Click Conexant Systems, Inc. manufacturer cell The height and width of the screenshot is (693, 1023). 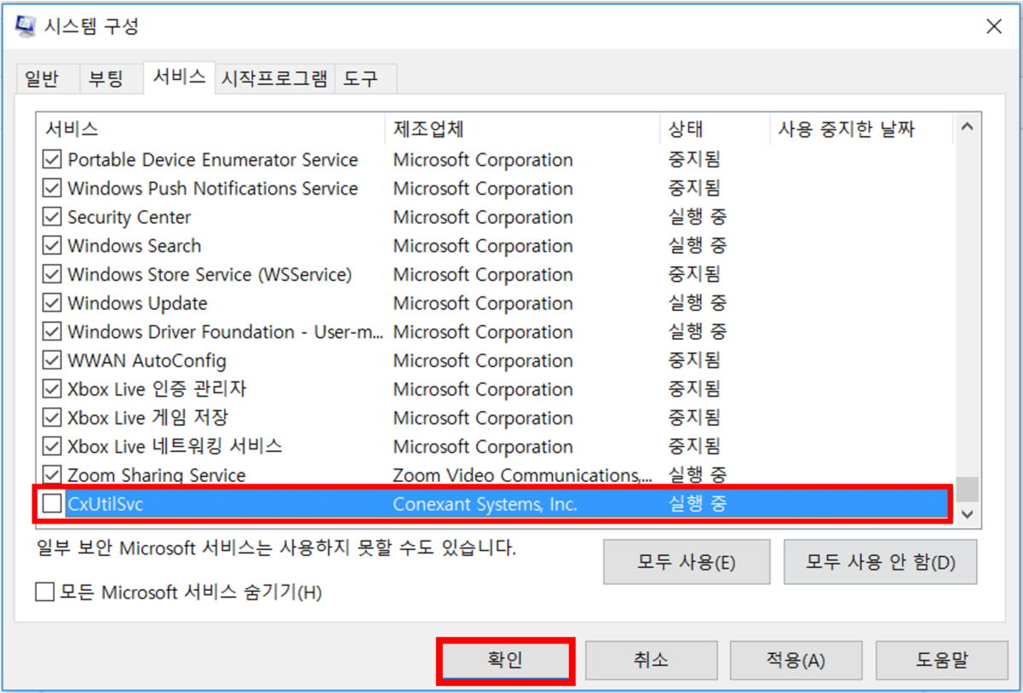click(485, 504)
